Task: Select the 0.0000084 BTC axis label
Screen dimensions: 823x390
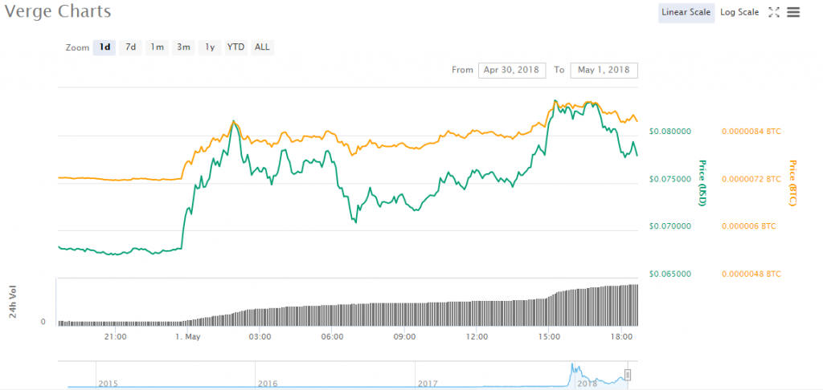Action: point(751,131)
